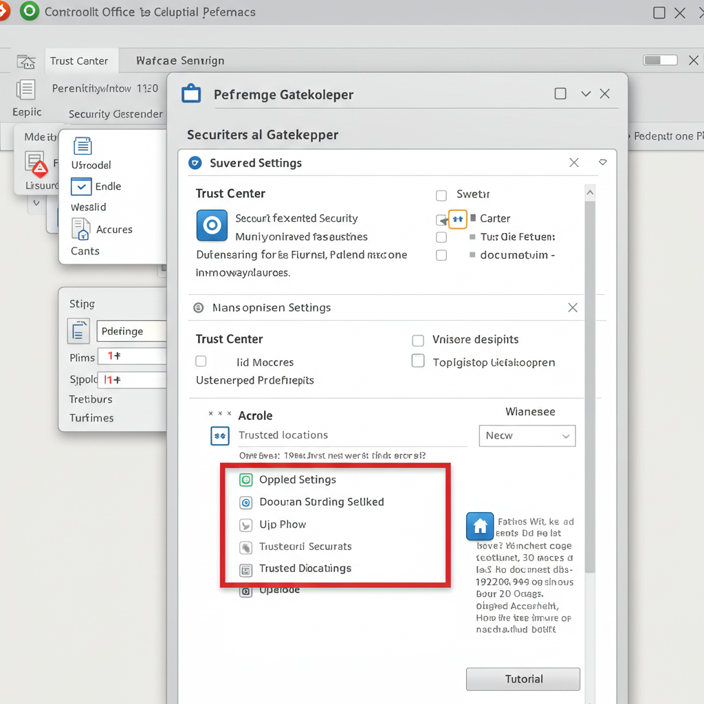Select the Trusteurti Securats text
The width and height of the screenshot is (704, 704).
[305, 547]
